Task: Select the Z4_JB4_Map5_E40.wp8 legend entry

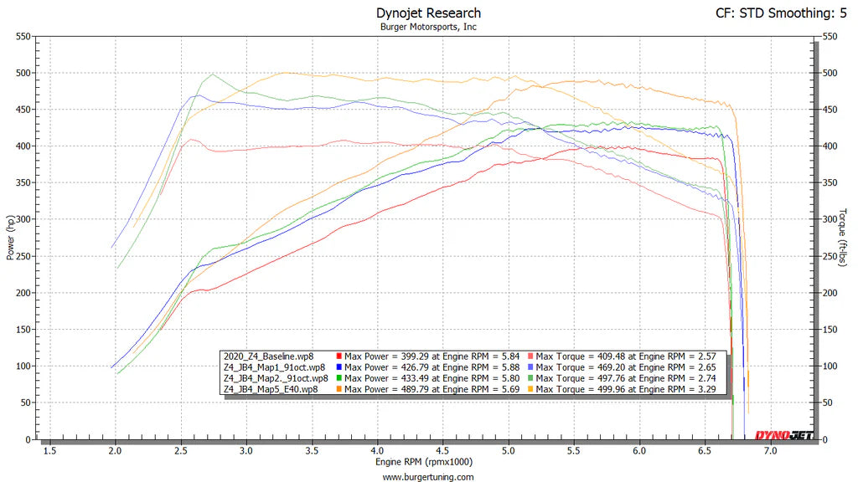Action: pos(270,389)
